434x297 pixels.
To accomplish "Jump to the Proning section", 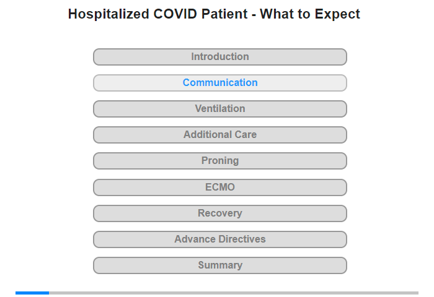I will click(220, 161).
